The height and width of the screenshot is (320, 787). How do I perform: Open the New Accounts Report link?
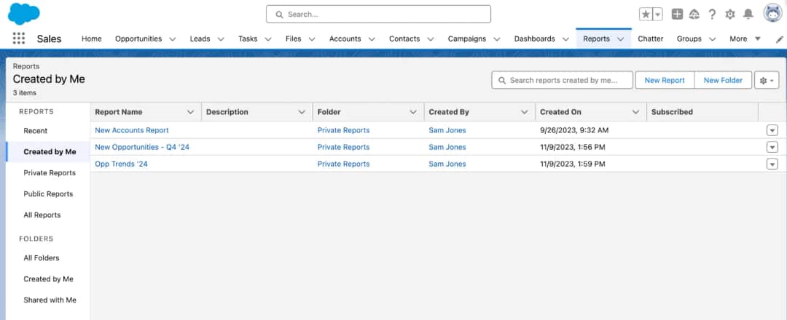(132, 130)
